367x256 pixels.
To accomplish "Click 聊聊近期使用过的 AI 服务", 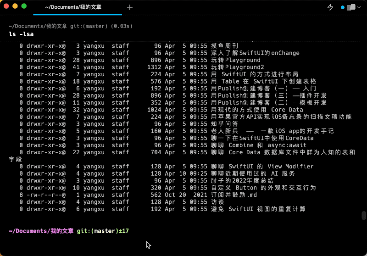I will click(253, 173).
